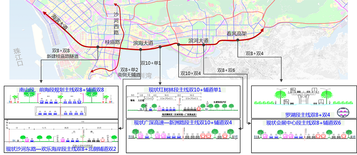Click the eastern arrowhead past 春风高架
Screen dimensions: 357x155
pyautogui.click(x=263, y=30)
